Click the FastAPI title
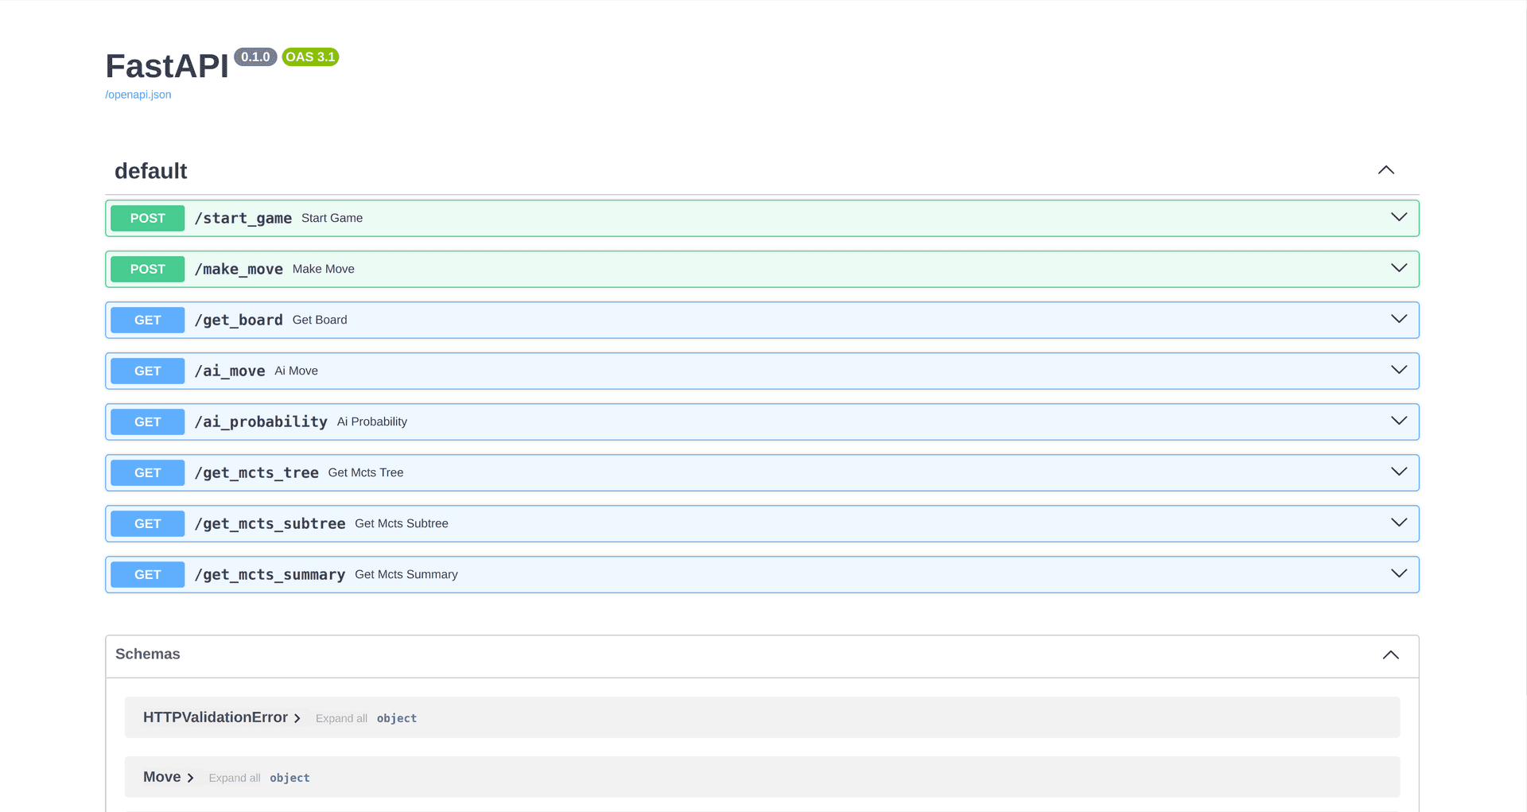Viewport: 1527px width, 812px height. [167, 66]
